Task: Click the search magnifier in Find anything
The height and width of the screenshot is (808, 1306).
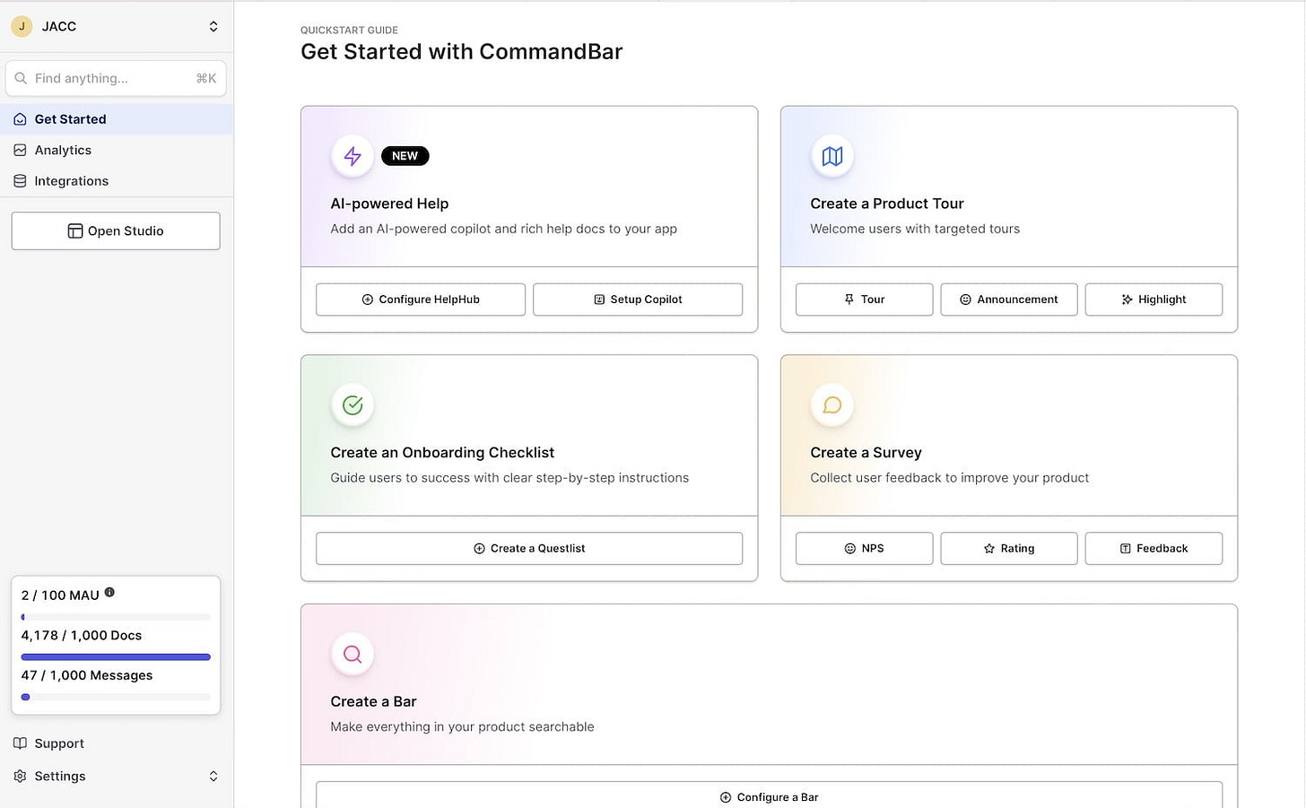Action: (x=21, y=78)
